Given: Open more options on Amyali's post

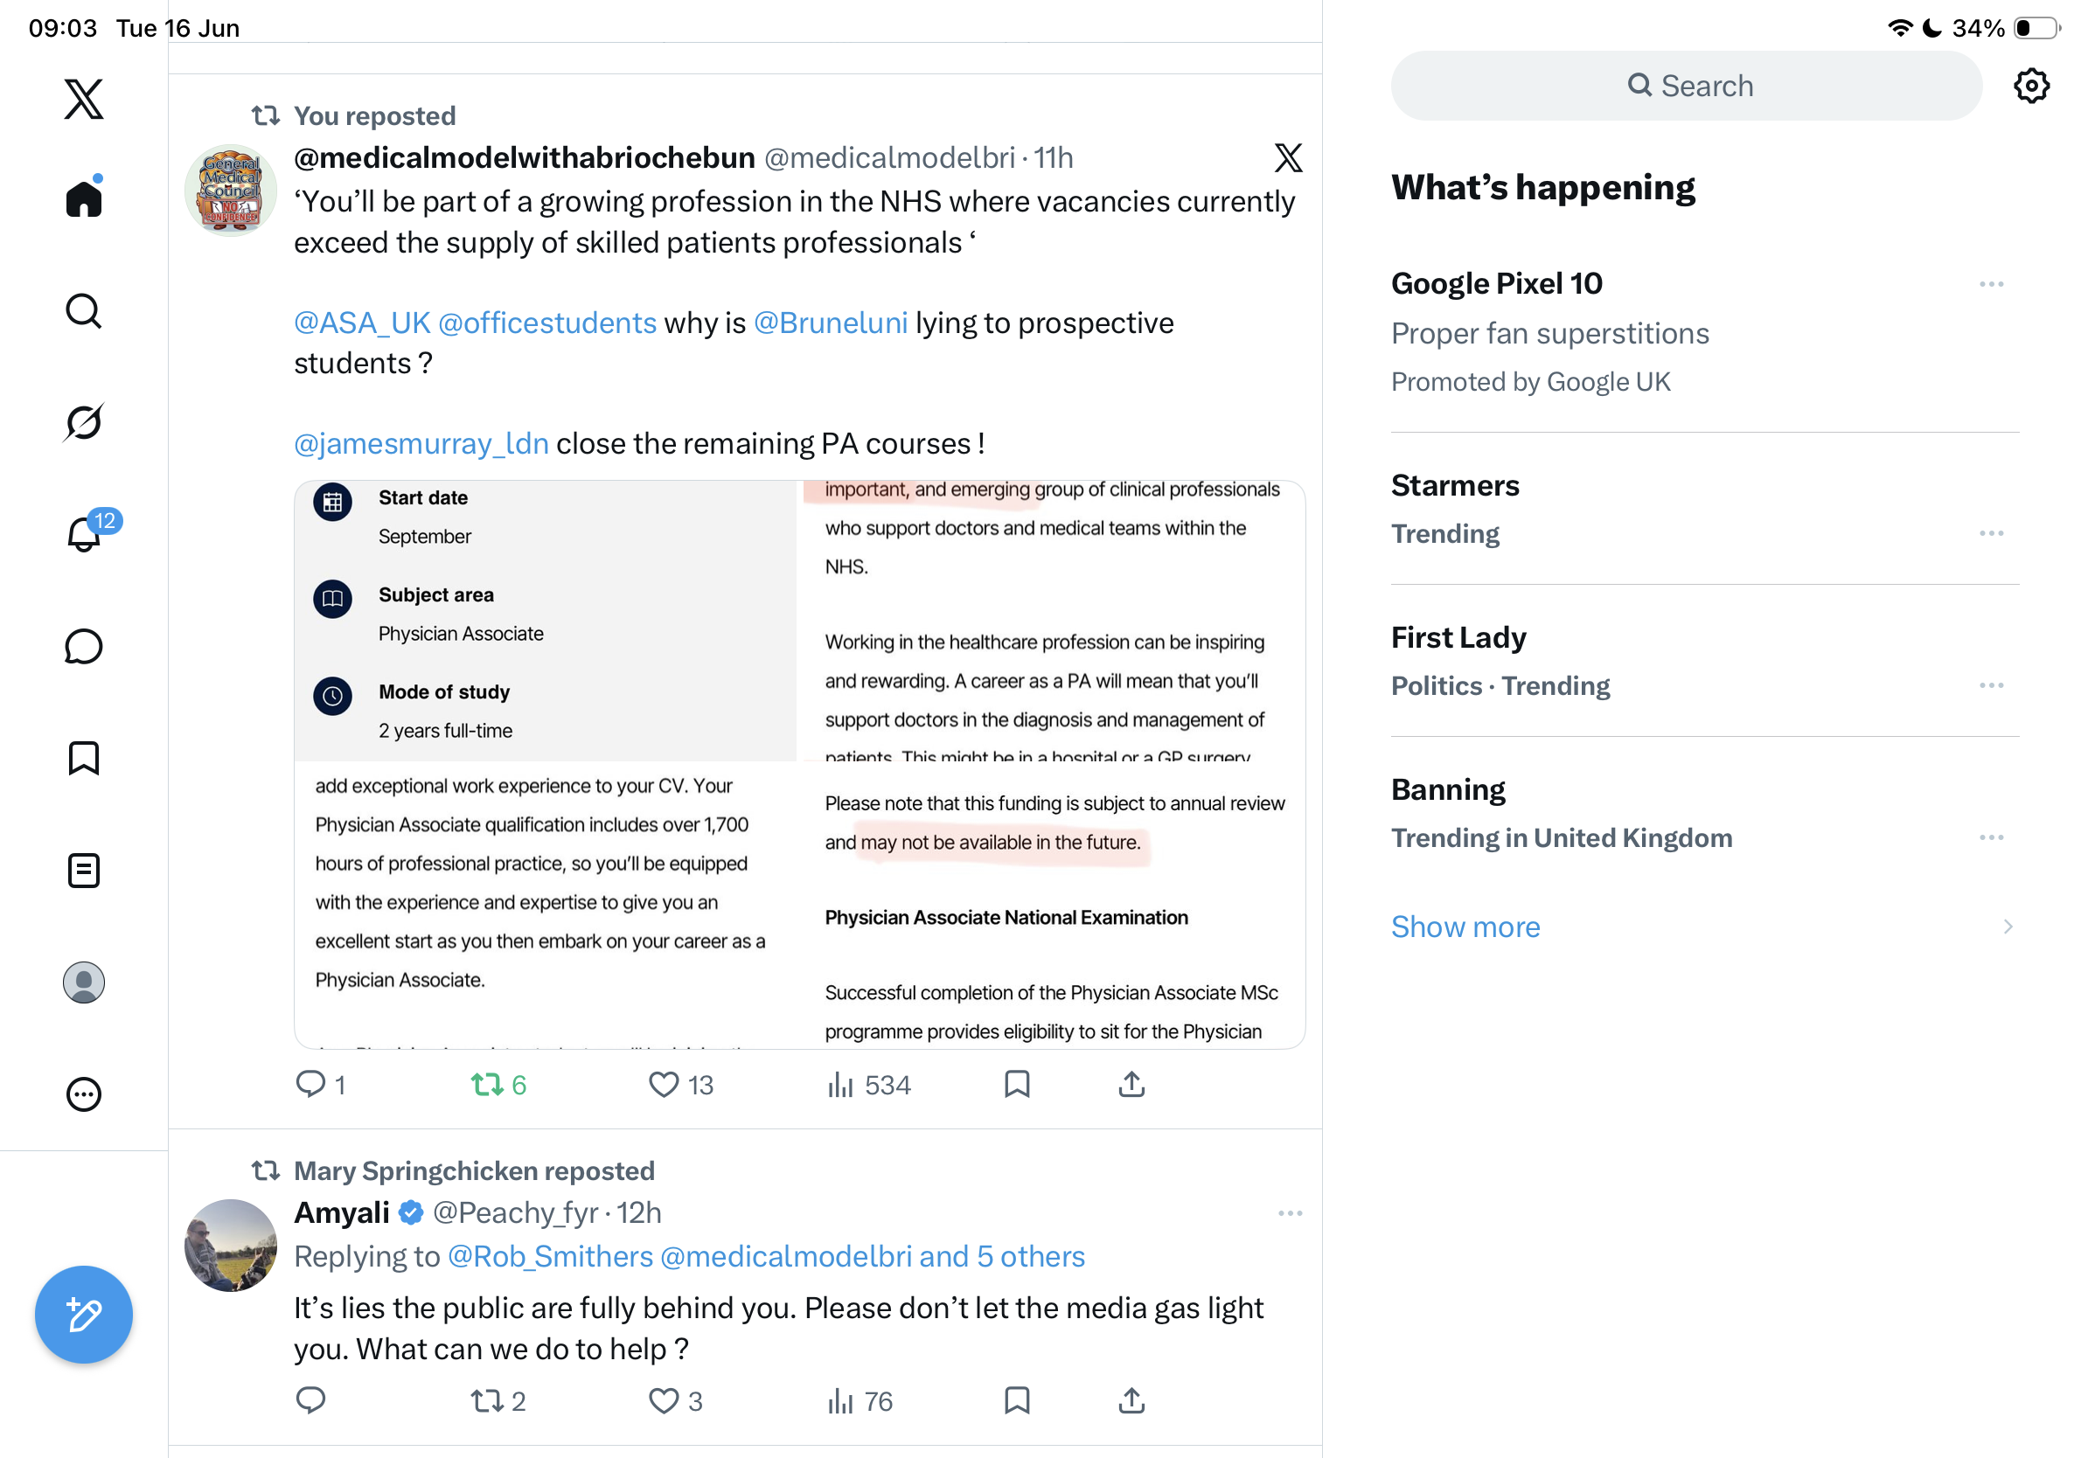Looking at the screenshot, I should (1290, 1213).
